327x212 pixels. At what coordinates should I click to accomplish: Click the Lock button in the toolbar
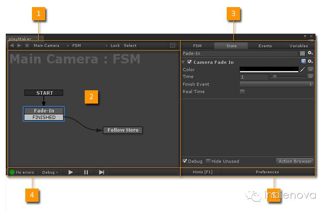[115, 45]
